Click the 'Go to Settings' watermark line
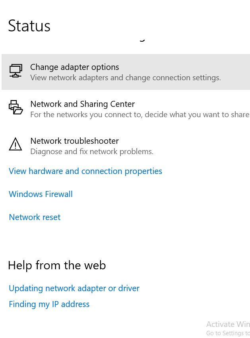250x338 pixels. pyautogui.click(x=228, y=333)
